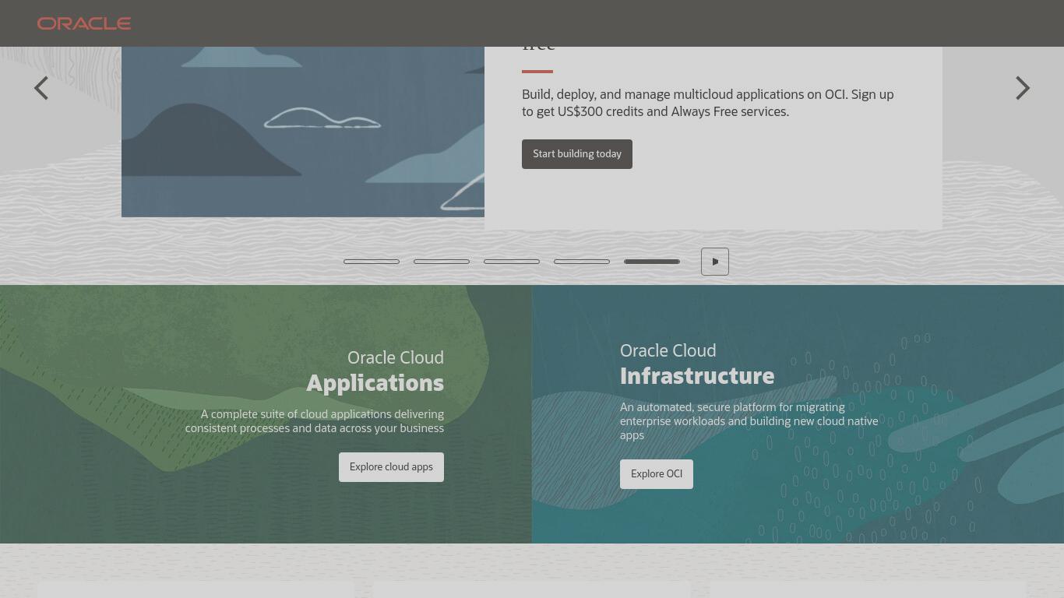Play the carousel slideshow
The image size is (1064, 598).
(x=715, y=262)
